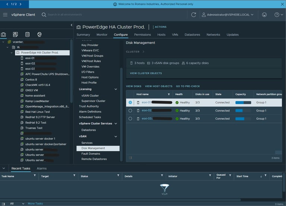This screenshot has height=206, width=286.
Task: Open the Datastores tab
Action: (x=192, y=35)
